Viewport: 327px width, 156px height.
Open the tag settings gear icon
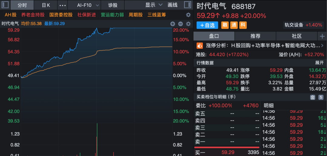(188, 15)
